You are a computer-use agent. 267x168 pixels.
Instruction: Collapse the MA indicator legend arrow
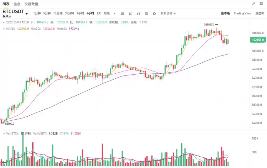click(x=3, y=29)
